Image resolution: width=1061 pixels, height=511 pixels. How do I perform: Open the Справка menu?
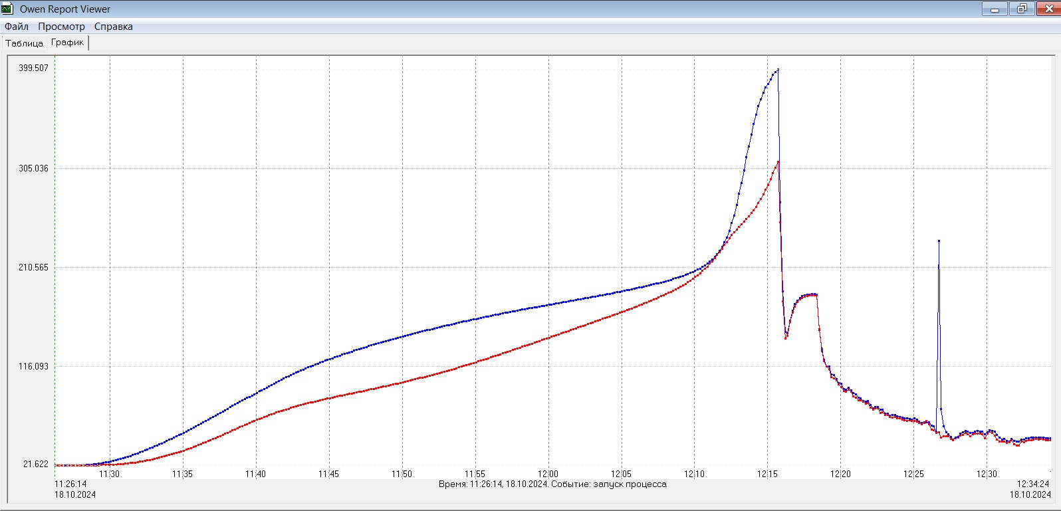coord(113,27)
